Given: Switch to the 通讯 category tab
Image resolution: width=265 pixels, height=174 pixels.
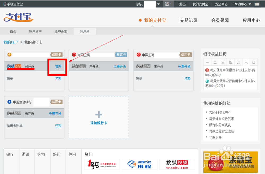Looking at the screenshot, I should 25,154.
